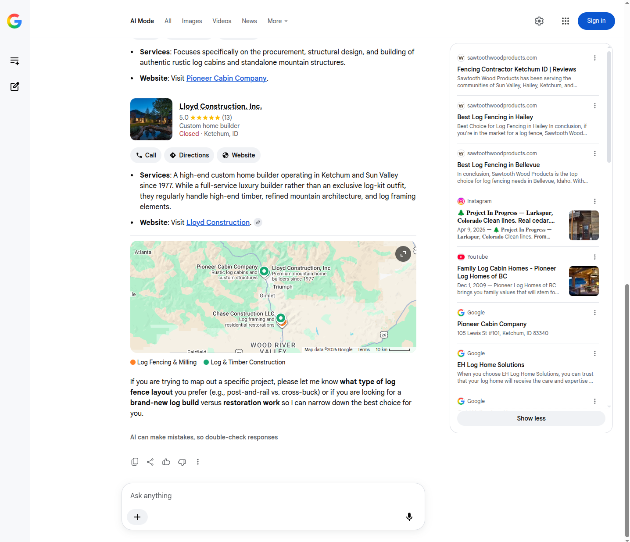This screenshot has height=542, width=630.
Task: Click the YouTube video thumbnail
Action: 584,281
